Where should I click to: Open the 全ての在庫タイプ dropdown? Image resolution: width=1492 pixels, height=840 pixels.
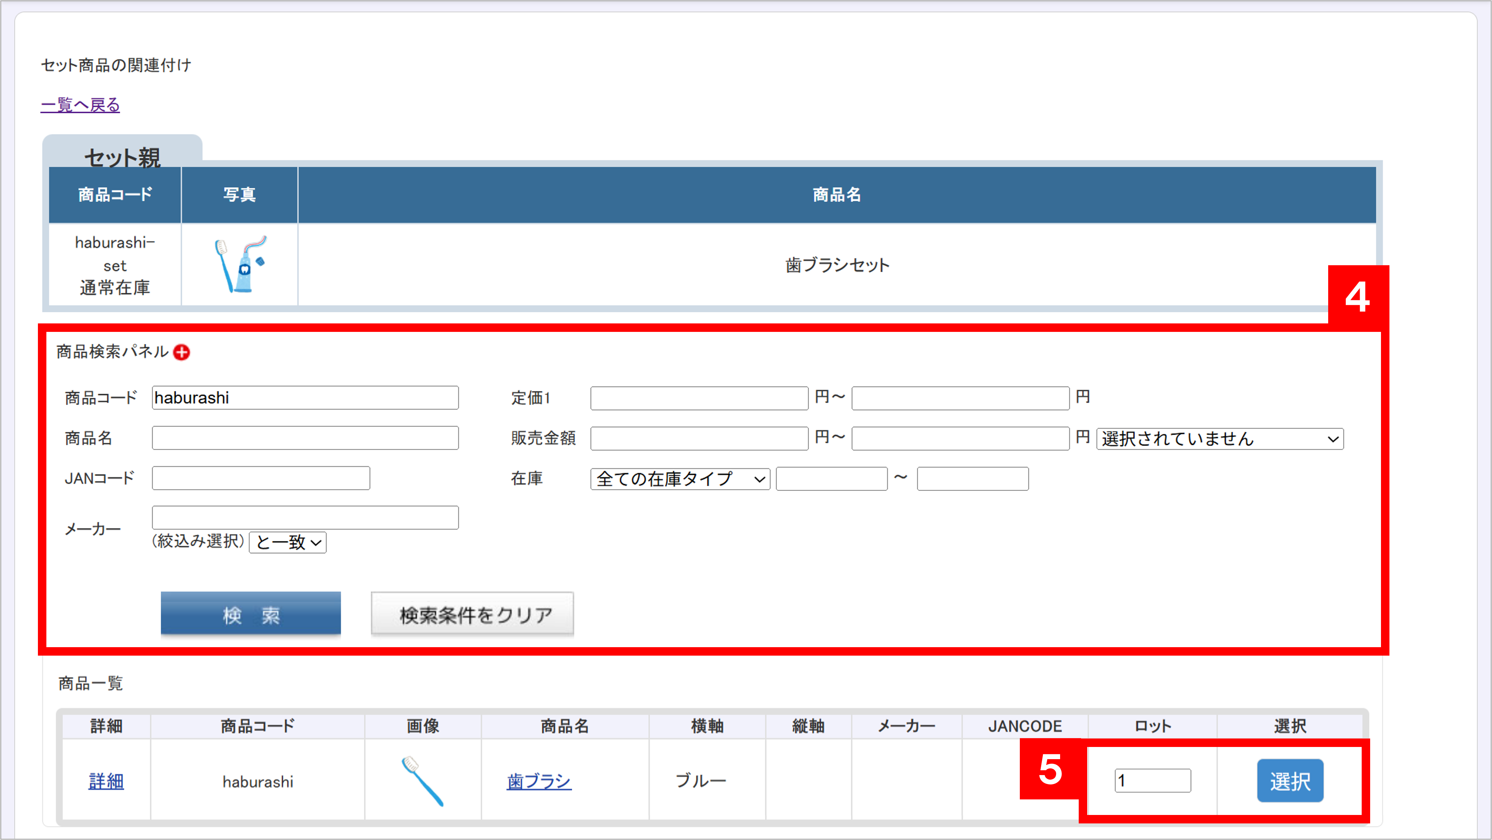(x=680, y=479)
